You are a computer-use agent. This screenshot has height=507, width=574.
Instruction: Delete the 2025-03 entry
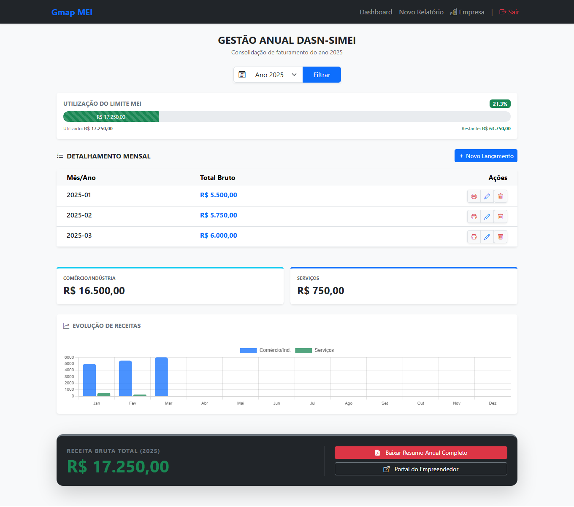pos(501,237)
